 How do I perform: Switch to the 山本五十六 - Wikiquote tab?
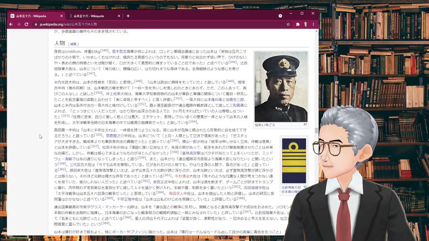tap(93, 16)
